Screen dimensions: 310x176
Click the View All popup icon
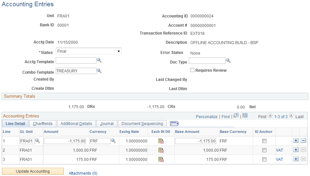pyautogui.click(x=236, y=116)
